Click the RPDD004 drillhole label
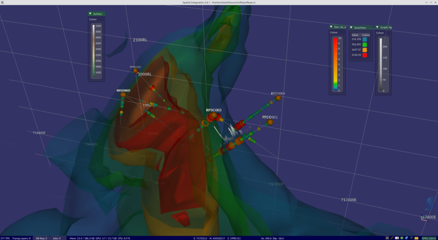This screenshot has width=438, height=240. [x=278, y=94]
